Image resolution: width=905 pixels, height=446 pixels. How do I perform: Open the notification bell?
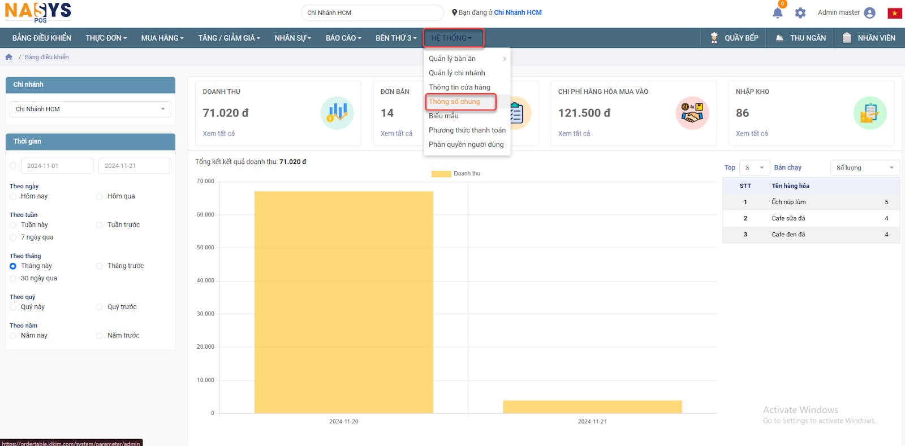coord(778,12)
